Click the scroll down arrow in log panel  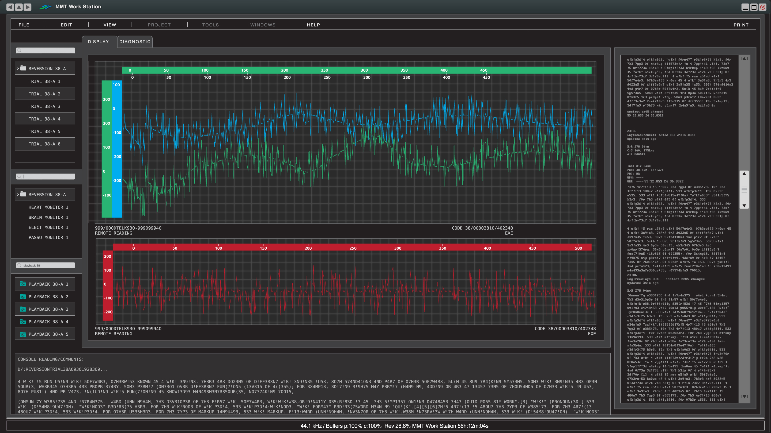tap(744, 206)
